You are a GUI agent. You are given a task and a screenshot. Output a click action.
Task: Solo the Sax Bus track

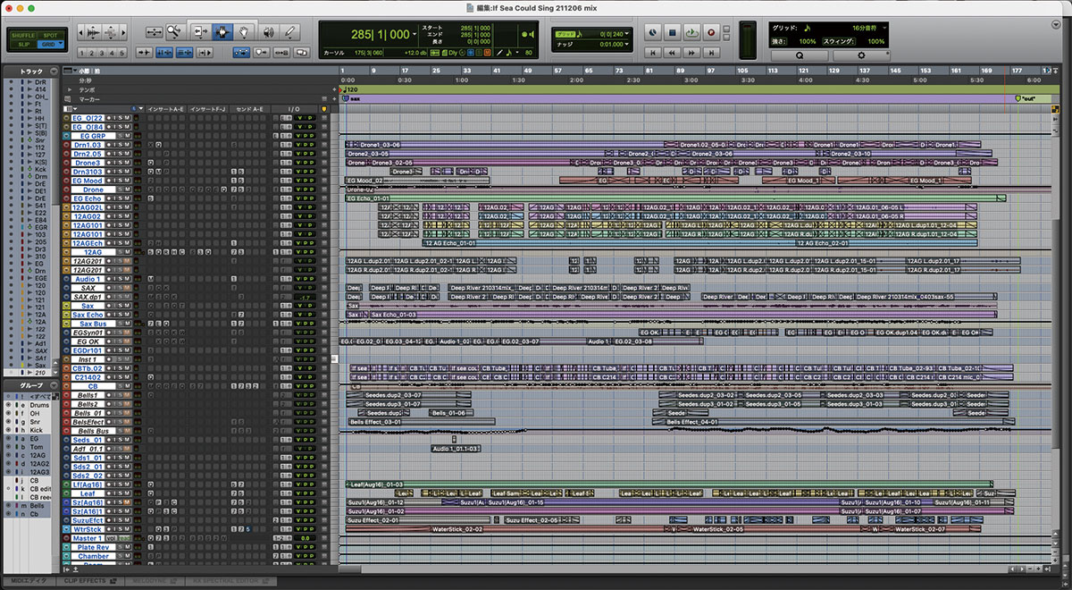coord(120,324)
